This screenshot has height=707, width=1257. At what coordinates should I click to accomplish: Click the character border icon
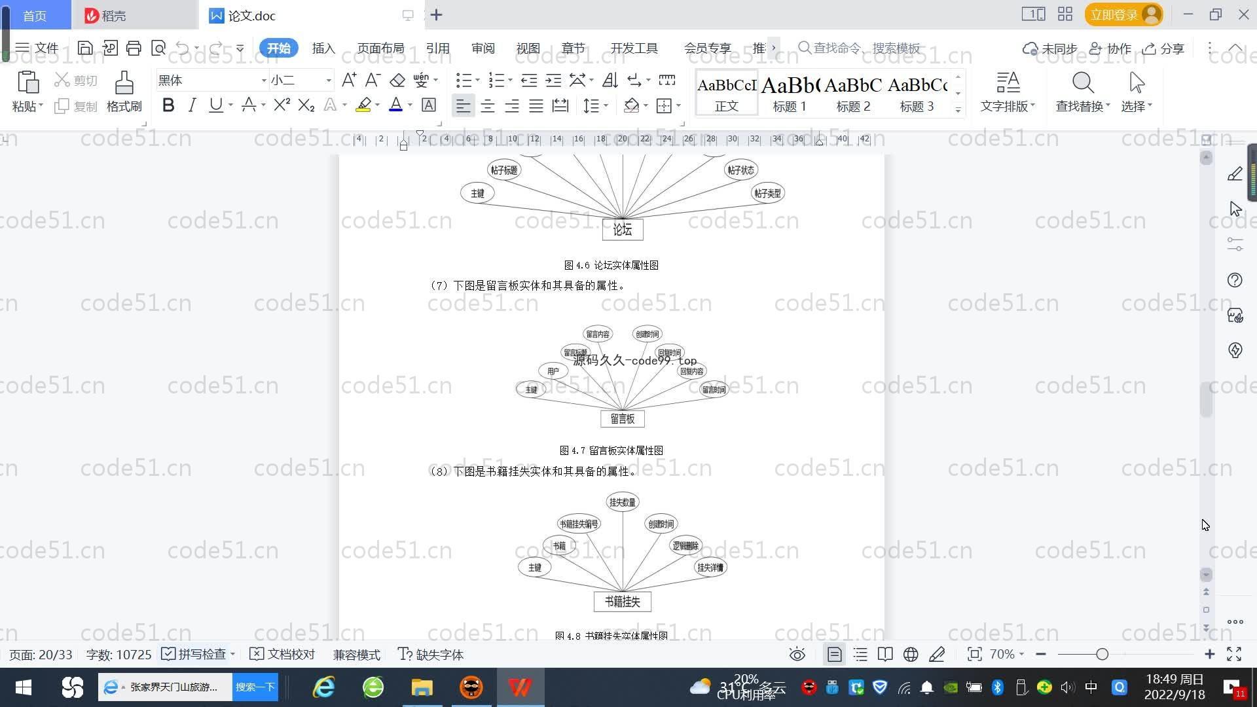point(429,105)
